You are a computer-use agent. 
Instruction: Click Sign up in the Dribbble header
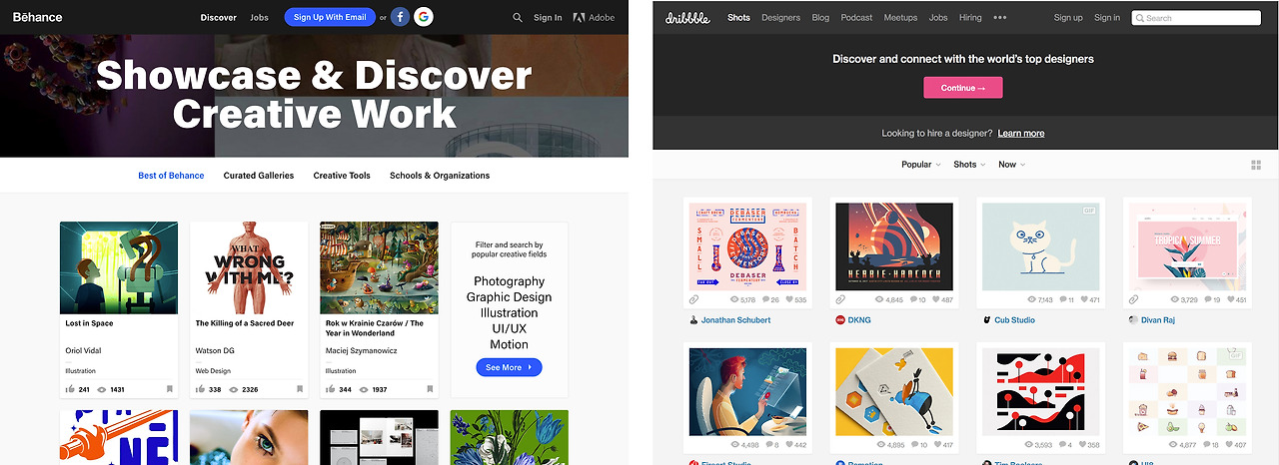(x=1068, y=18)
